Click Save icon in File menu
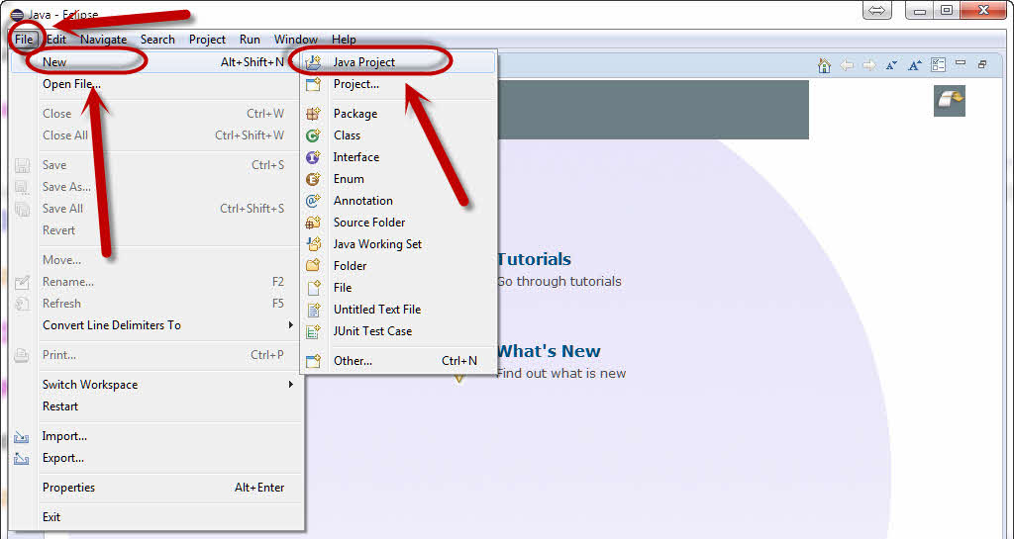The image size is (1014, 539). click(x=22, y=165)
